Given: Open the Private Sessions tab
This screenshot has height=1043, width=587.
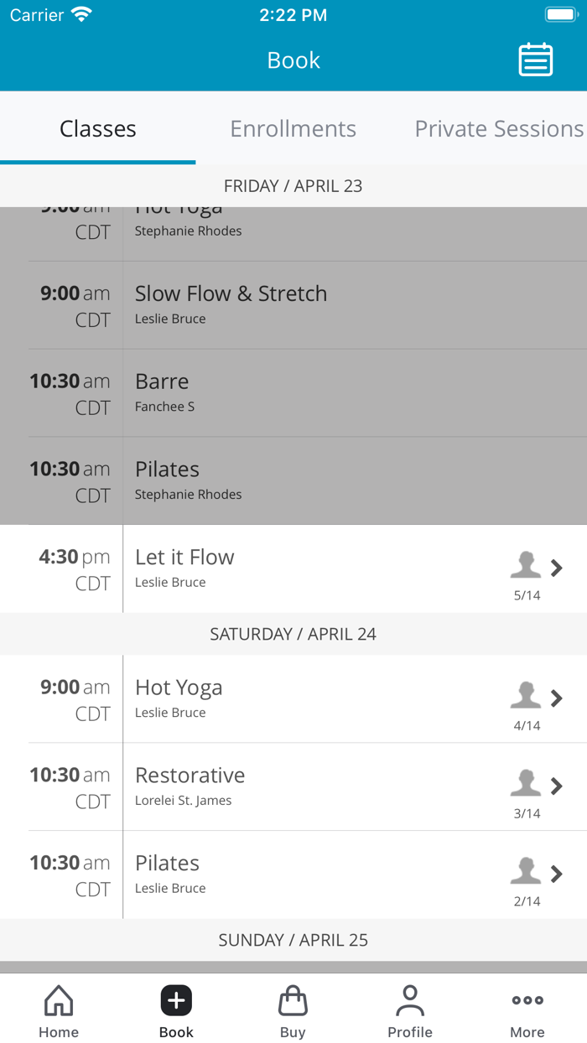Looking at the screenshot, I should [x=498, y=128].
